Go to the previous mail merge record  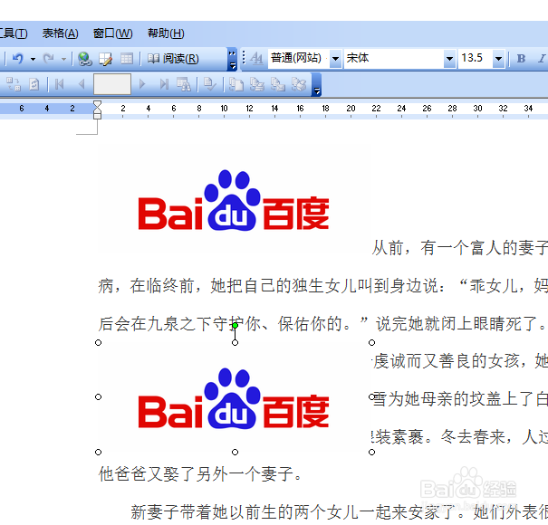pos(82,84)
